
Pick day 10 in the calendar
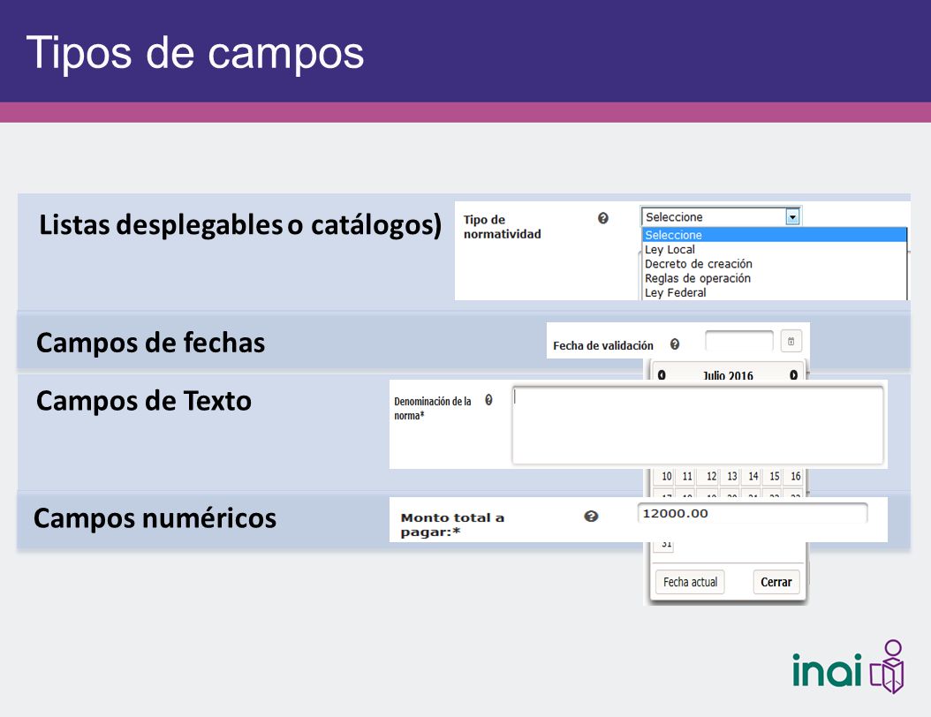666,476
